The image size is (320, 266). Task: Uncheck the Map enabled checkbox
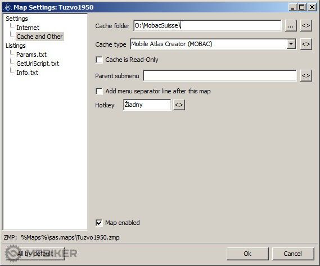[99, 223]
